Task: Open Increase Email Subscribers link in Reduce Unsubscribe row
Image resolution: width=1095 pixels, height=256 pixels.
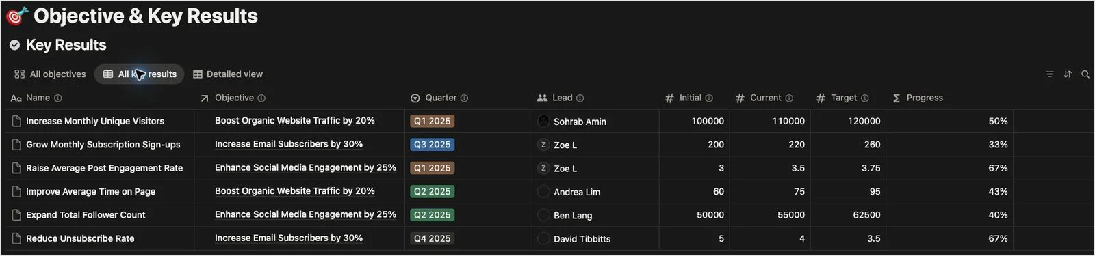Action: point(289,238)
